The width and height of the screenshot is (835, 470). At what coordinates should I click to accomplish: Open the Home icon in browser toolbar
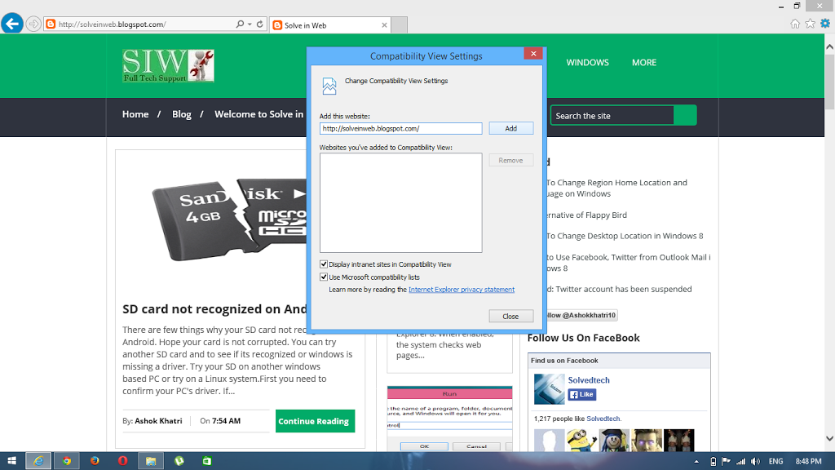(x=795, y=24)
